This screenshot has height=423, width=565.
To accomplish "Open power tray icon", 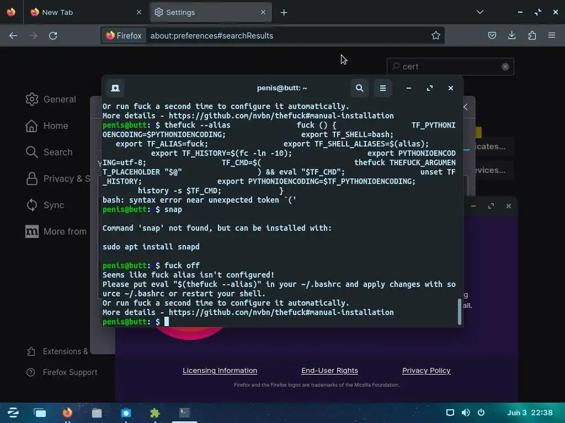I will (481, 413).
